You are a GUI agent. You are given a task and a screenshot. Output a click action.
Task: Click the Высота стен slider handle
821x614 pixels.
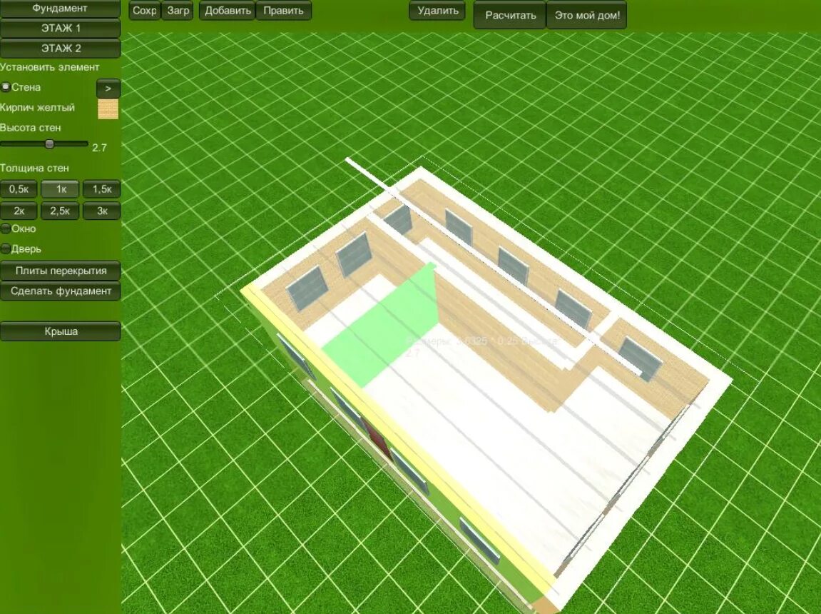point(49,144)
